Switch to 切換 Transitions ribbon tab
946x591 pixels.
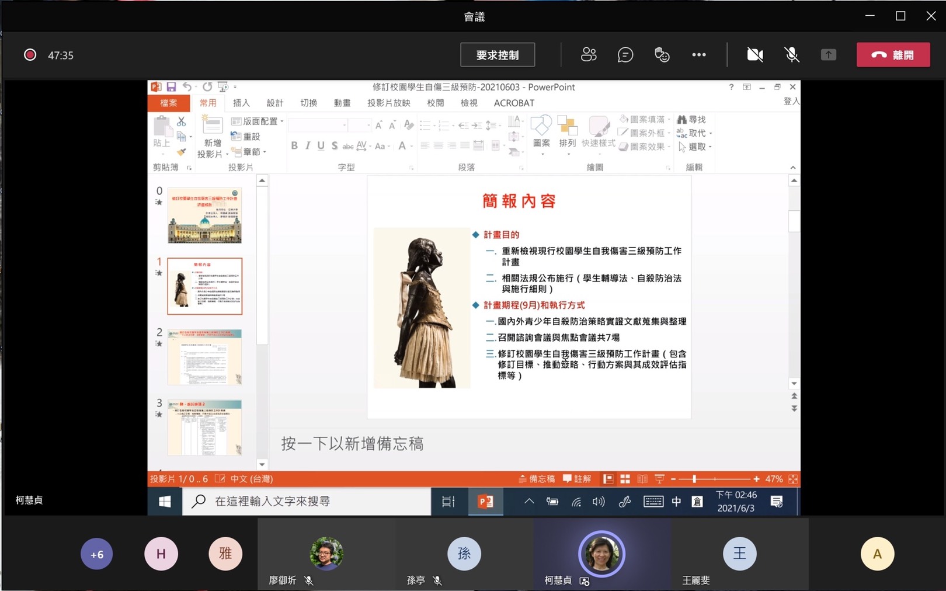[308, 103]
